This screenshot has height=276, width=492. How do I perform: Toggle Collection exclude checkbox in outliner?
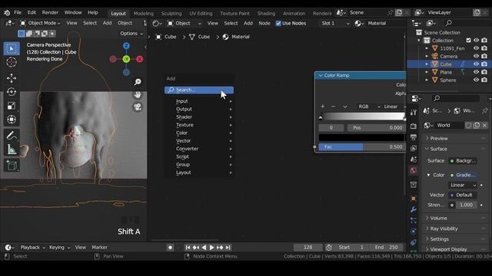click(468, 41)
